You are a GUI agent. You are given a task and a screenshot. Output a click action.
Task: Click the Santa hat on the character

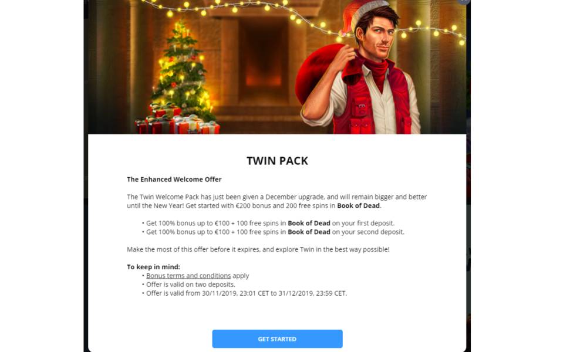point(359,15)
